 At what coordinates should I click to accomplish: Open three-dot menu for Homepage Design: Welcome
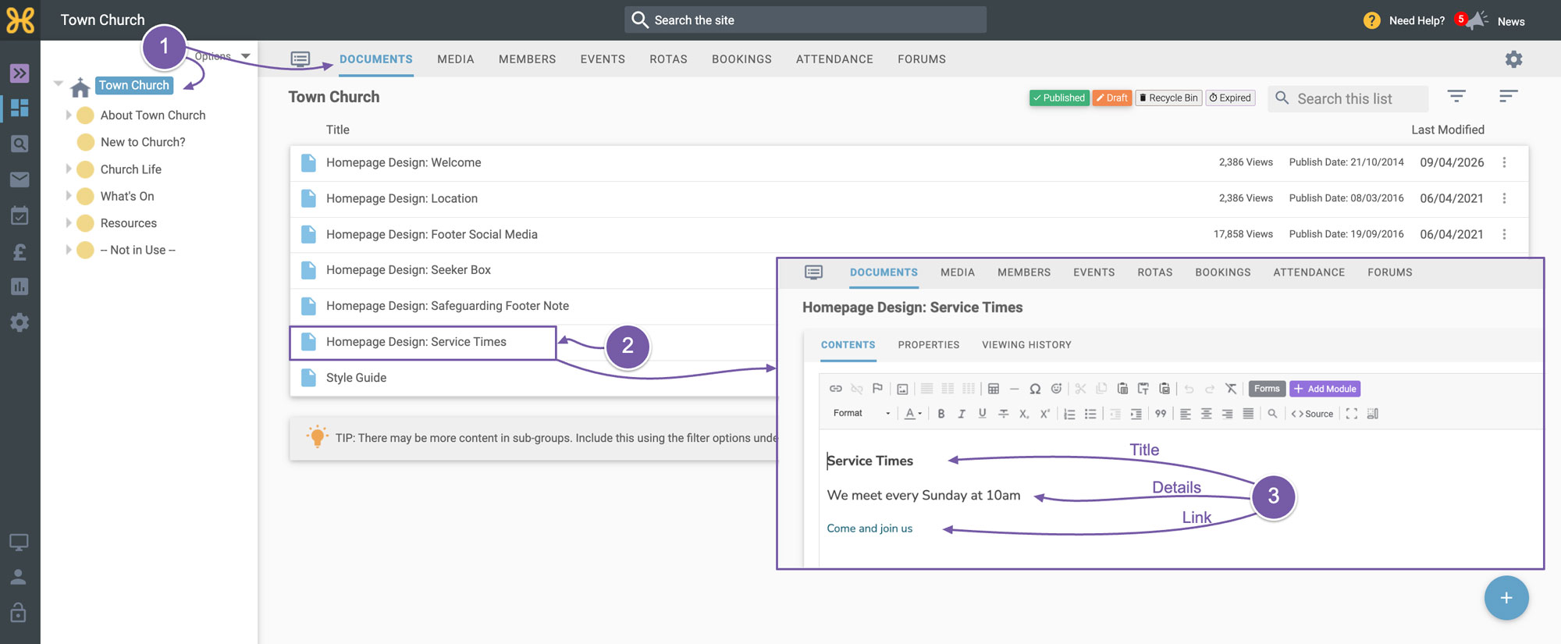1504,162
